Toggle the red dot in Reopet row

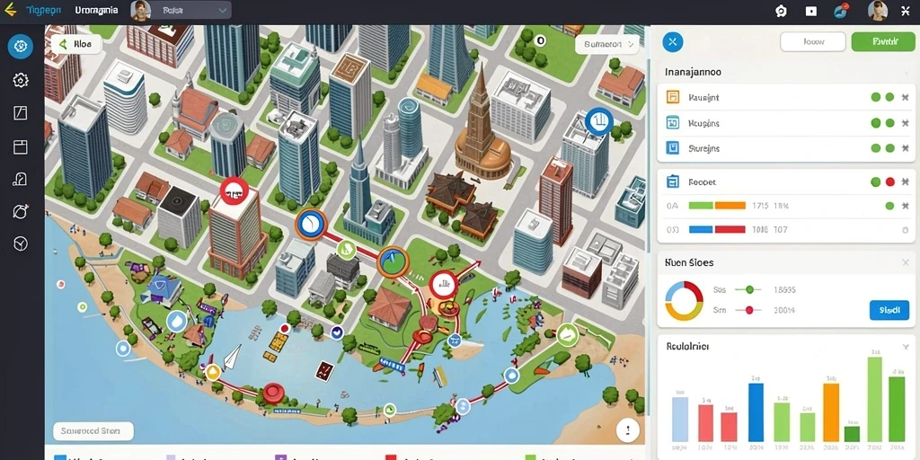point(889,182)
